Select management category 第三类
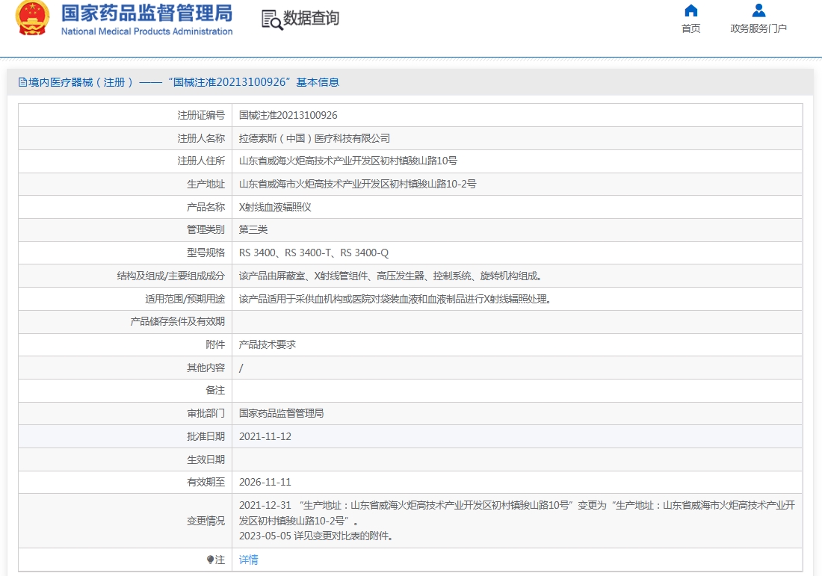 [x=253, y=229]
